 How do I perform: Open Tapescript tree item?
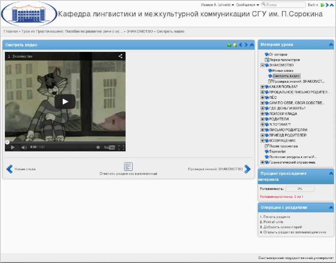(x=277, y=151)
